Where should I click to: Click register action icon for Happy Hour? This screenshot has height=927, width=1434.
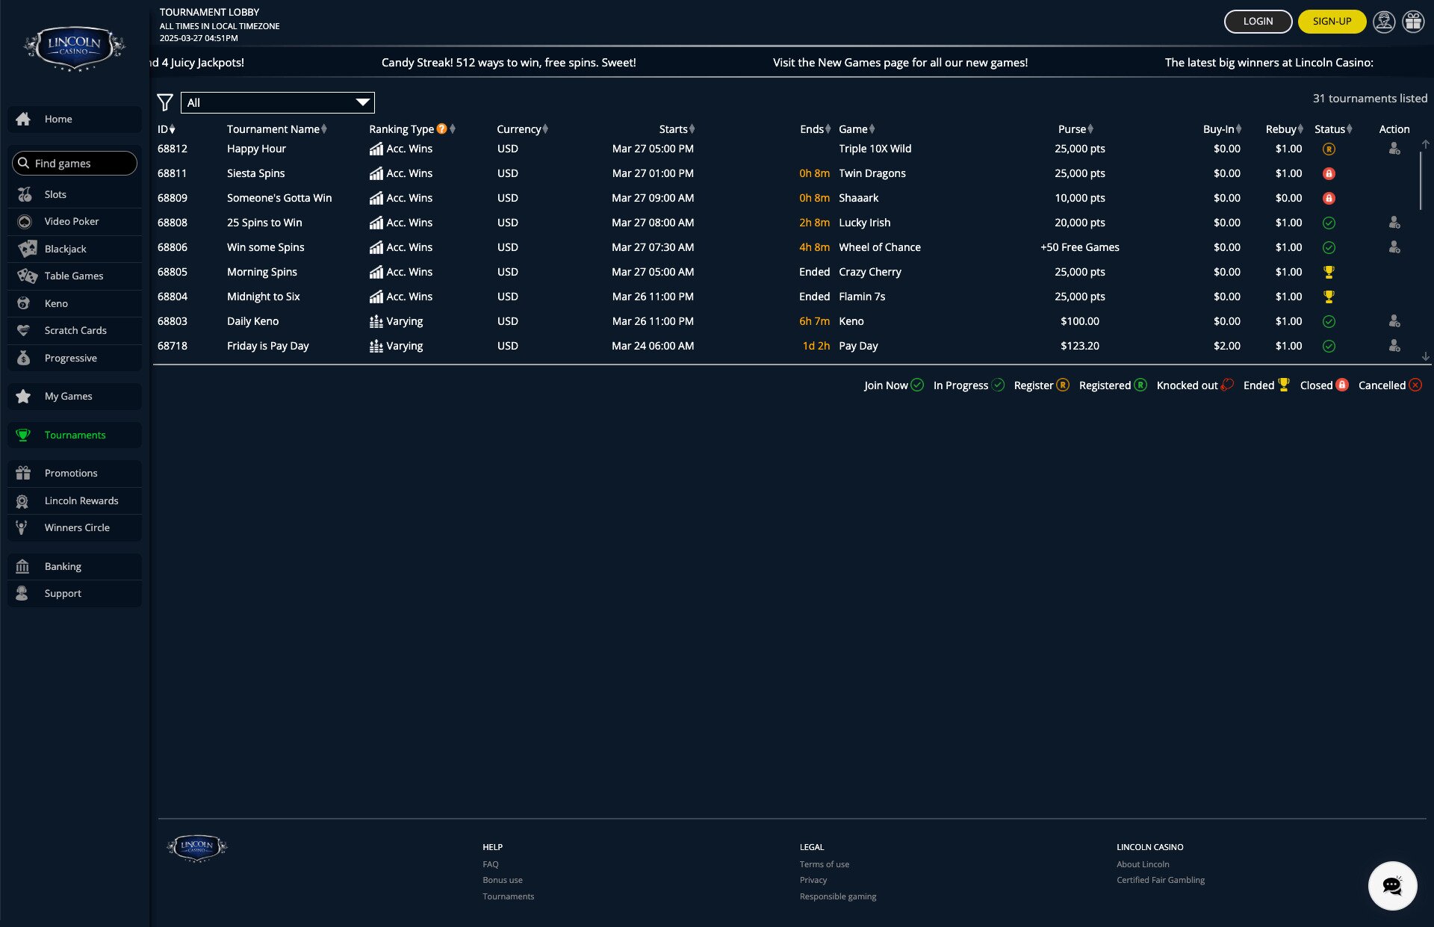[1394, 149]
